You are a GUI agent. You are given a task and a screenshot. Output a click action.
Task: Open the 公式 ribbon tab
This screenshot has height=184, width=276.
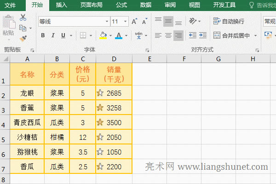pos(121,5)
